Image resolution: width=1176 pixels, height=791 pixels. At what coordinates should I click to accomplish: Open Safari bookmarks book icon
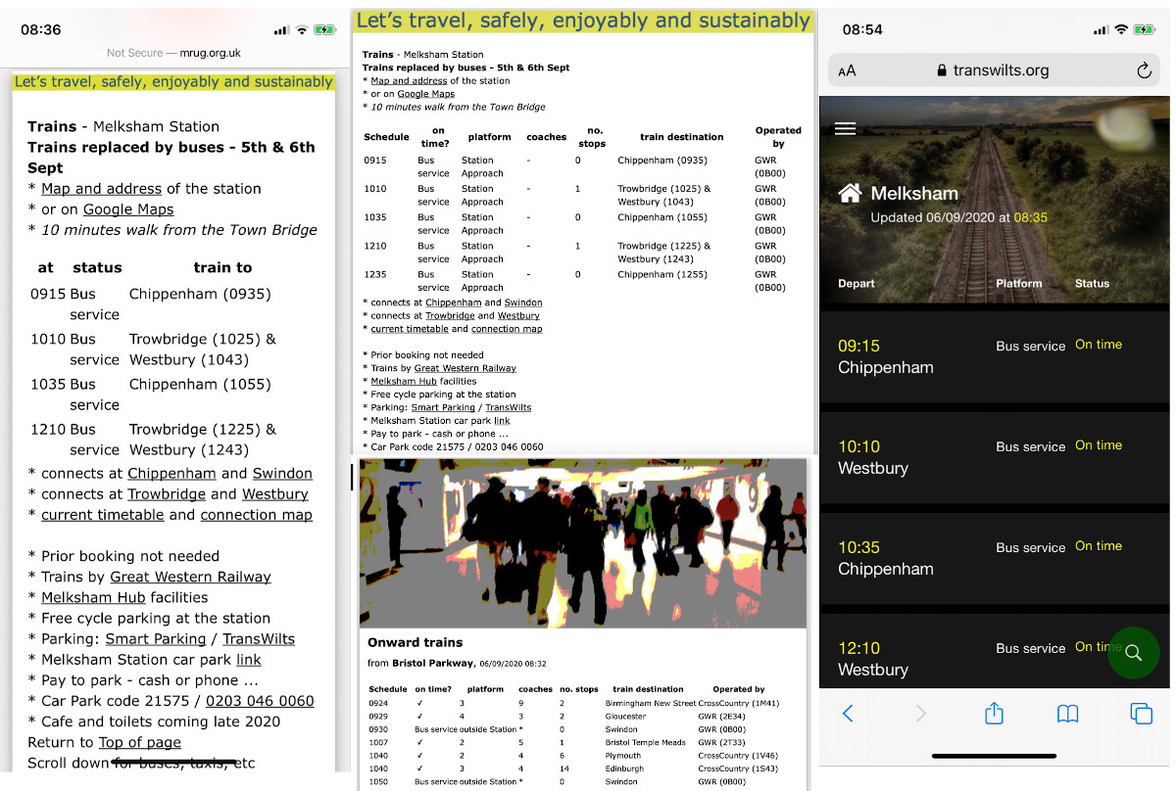(1067, 714)
